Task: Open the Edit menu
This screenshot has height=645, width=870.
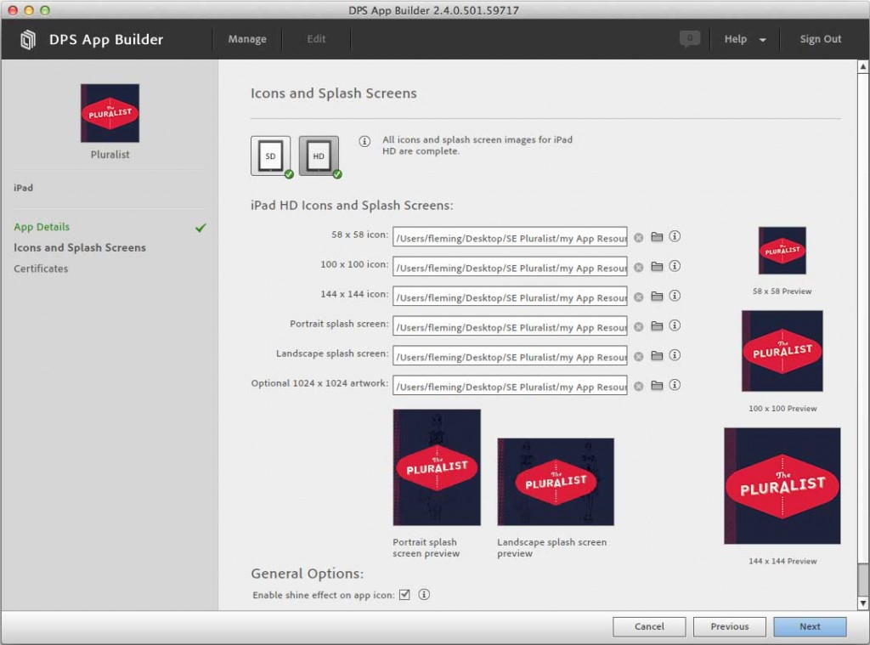Action: tap(316, 39)
